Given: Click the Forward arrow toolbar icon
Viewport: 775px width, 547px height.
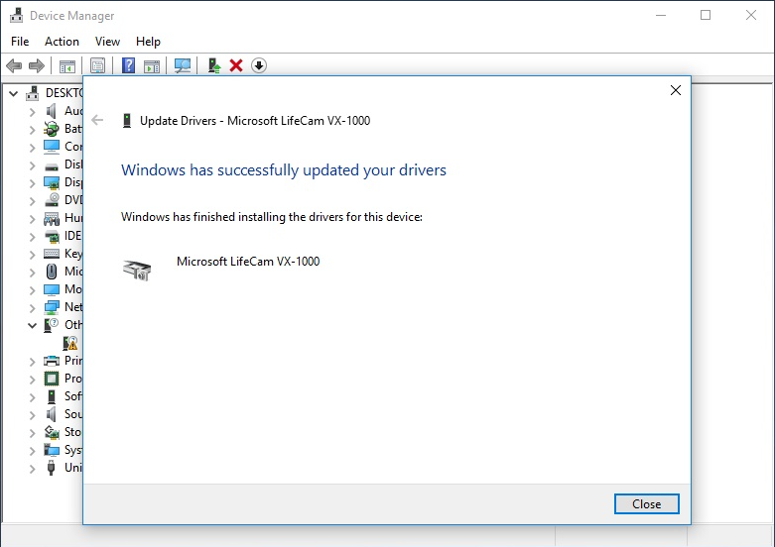Looking at the screenshot, I should pyautogui.click(x=37, y=65).
